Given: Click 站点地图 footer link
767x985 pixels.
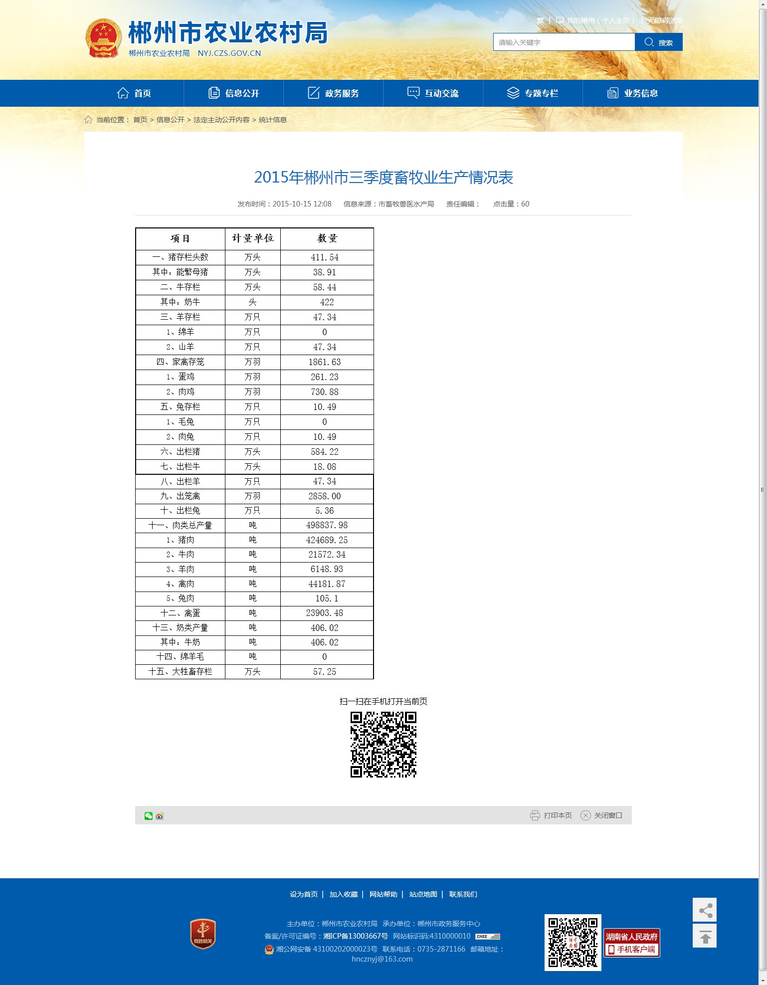Looking at the screenshot, I should point(423,894).
